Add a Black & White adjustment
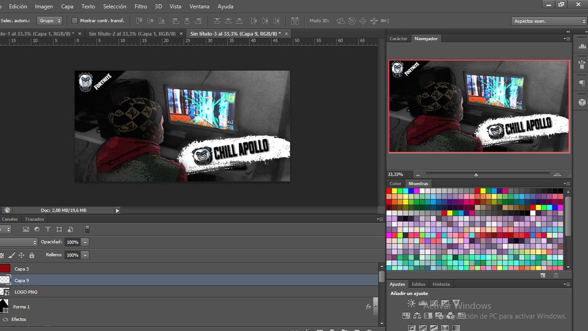This screenshot has width=588, height=331. point(428,315)
